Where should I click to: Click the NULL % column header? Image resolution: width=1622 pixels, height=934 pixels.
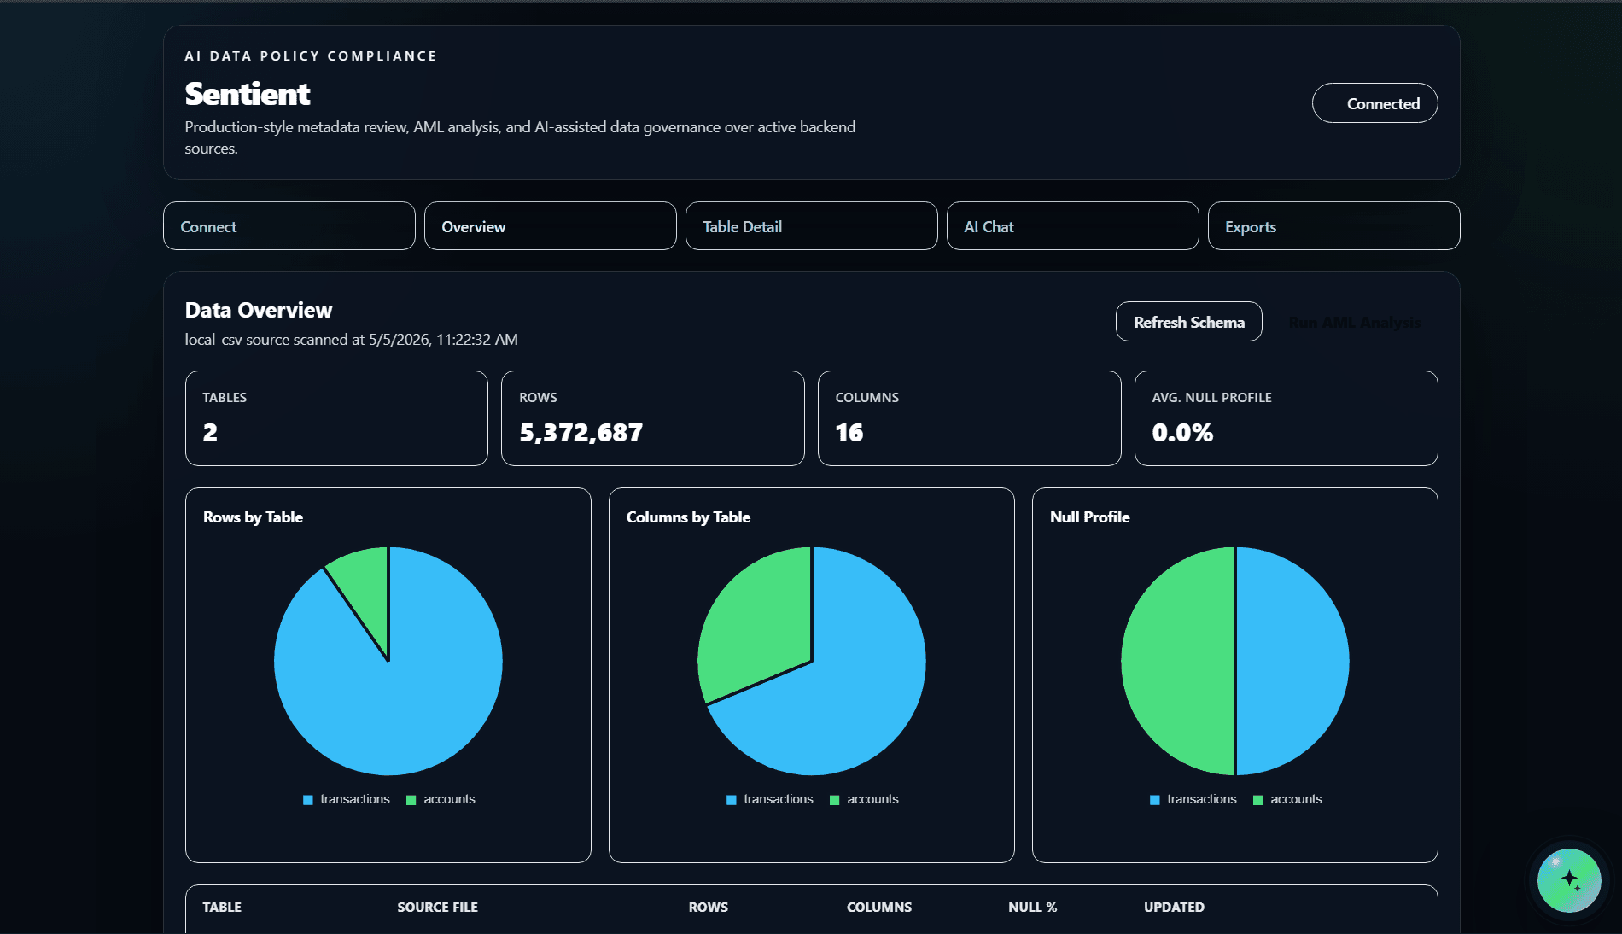tap(1032, 907)
